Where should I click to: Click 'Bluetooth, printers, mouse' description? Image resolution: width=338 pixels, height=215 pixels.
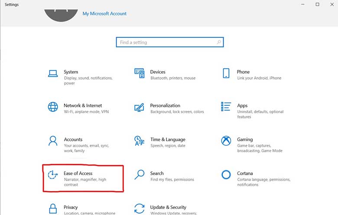173,78
